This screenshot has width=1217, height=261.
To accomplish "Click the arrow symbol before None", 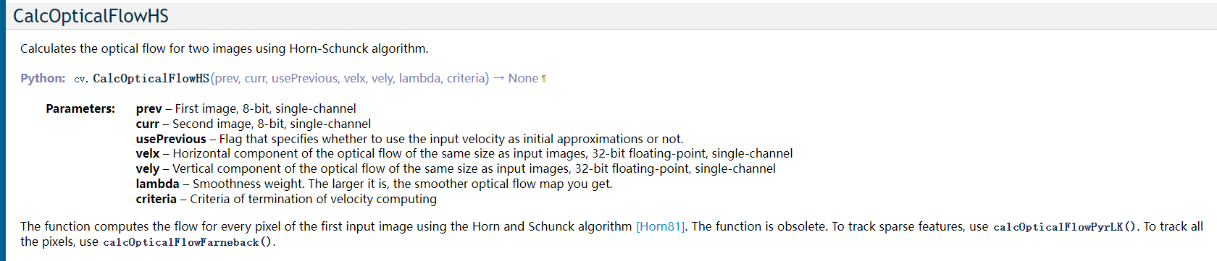I will (x=498, y=78).
